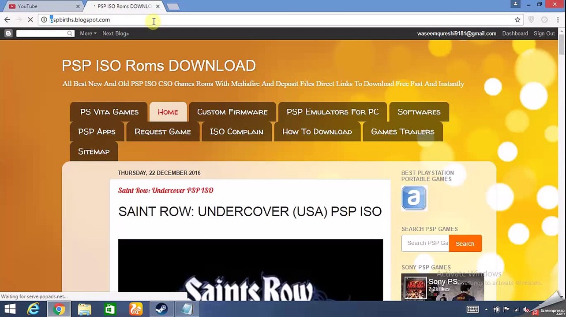Open the Sitemap page
566x317 pixels.
pos(94,151)
